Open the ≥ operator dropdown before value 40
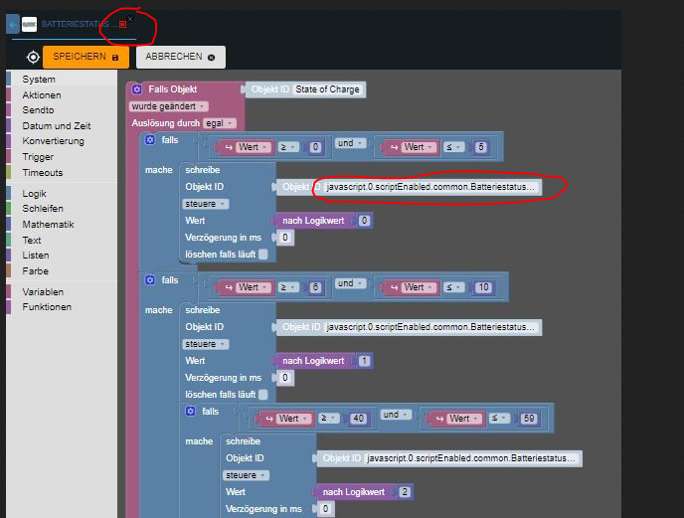Viewport: 684px width, 518px height. (x=328, y=419)
